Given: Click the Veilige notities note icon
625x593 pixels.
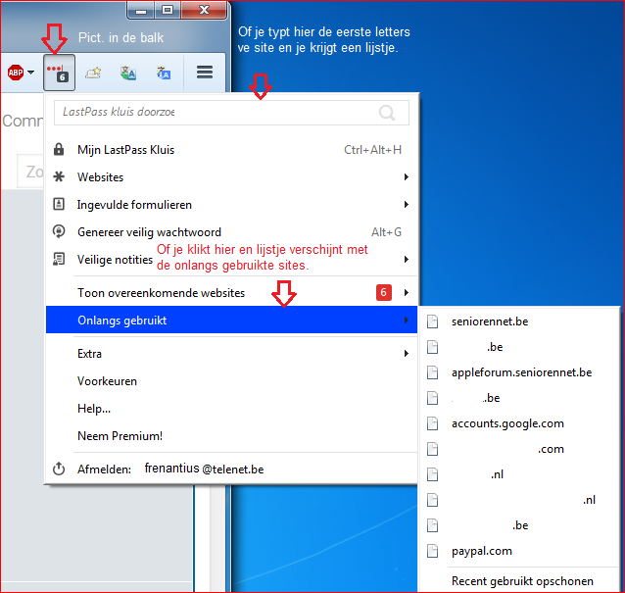Looking at the screenshot, I should coord(59,259).
